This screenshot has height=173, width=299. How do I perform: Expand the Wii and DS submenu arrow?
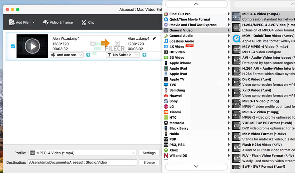click(x=229, y=155)
